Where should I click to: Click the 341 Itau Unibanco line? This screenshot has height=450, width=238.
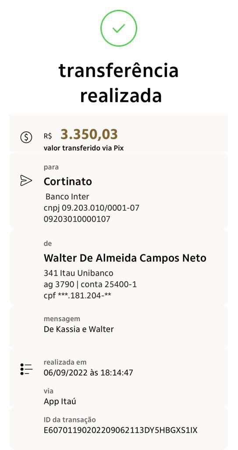tap(78, 272)
